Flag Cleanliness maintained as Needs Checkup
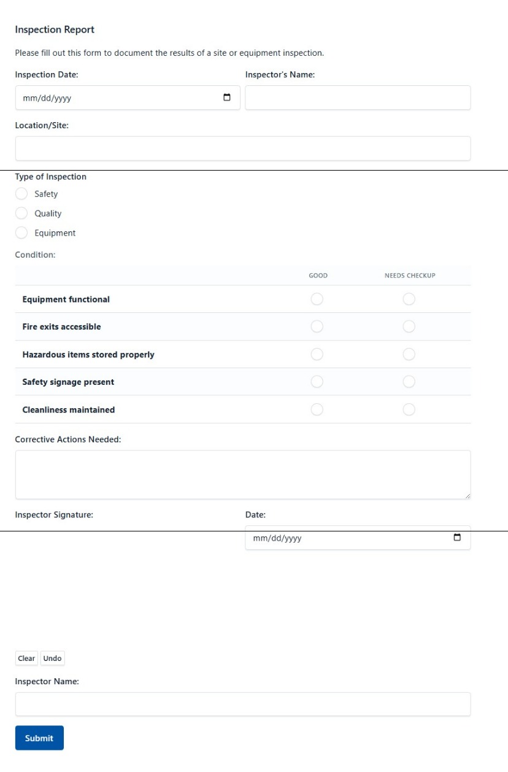This screenshot has width=508, height=772. tap(409, 409)
